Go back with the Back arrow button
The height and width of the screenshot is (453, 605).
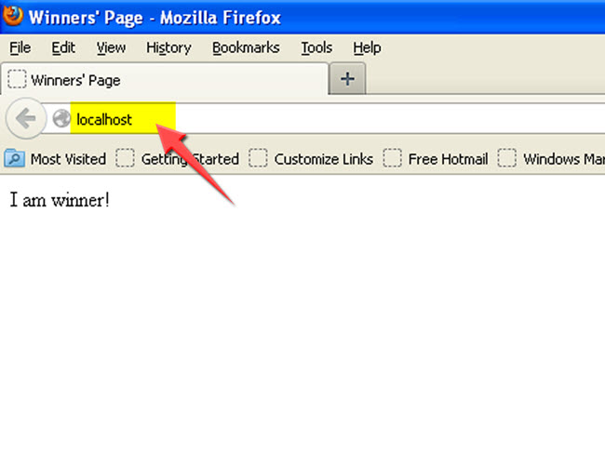click(25, 118)
